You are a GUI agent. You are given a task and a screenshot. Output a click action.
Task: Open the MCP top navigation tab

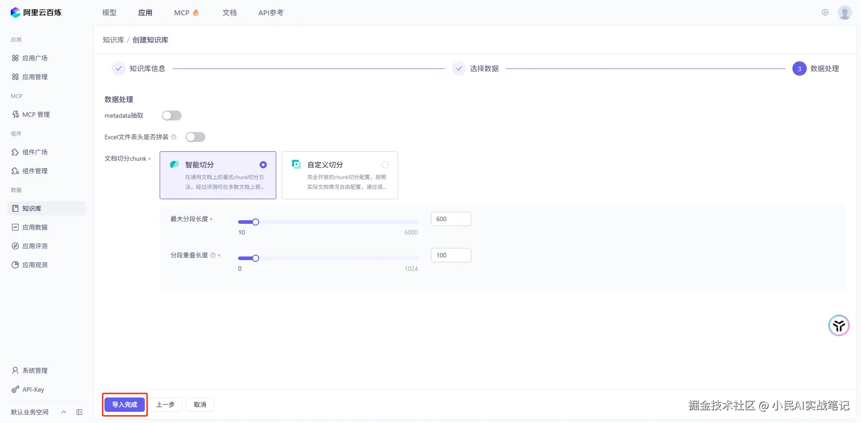(x=182, y=13)
